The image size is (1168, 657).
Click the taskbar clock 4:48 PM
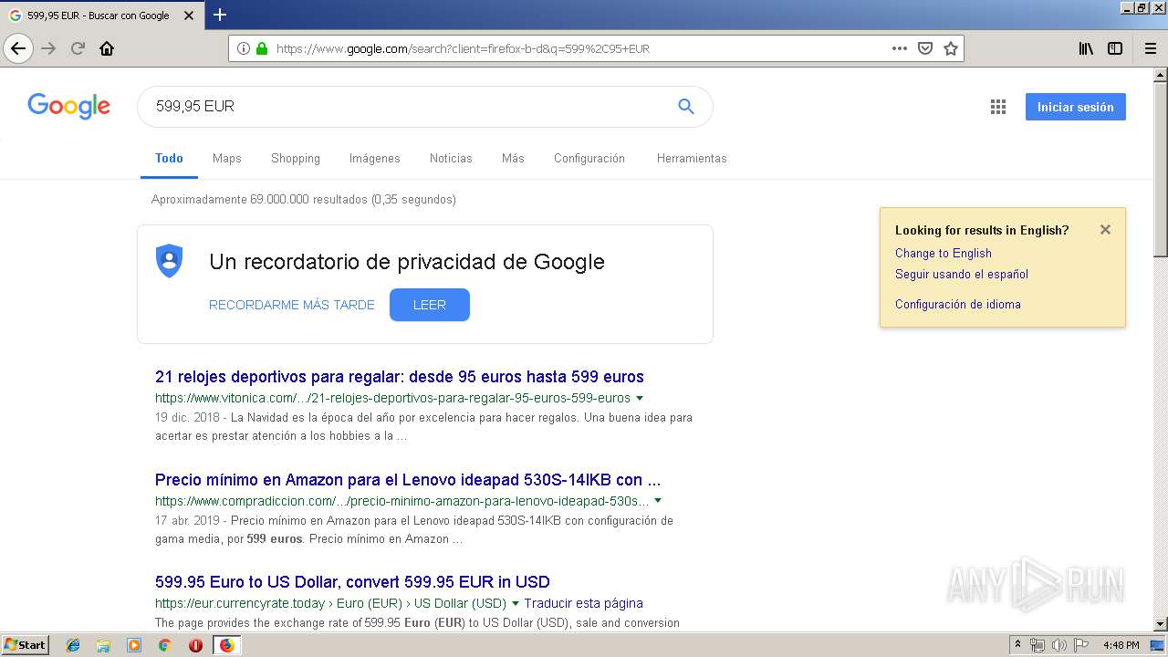pos(1121,645)
